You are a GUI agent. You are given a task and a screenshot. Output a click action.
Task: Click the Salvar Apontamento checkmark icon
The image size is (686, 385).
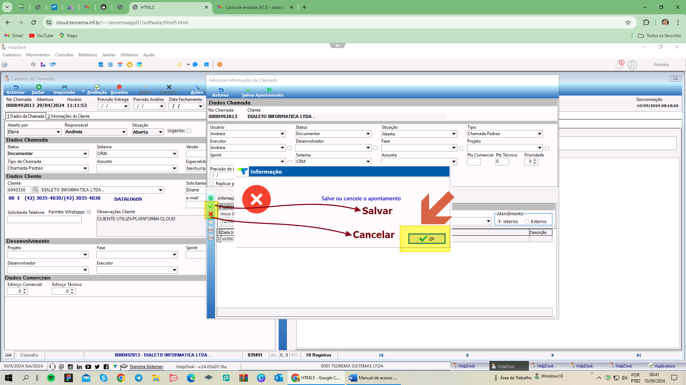[x=248, y=90]
